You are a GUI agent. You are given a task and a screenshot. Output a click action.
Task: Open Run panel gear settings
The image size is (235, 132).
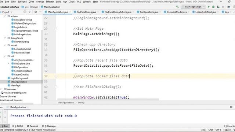pyautogui.click(x=231, y=107)
